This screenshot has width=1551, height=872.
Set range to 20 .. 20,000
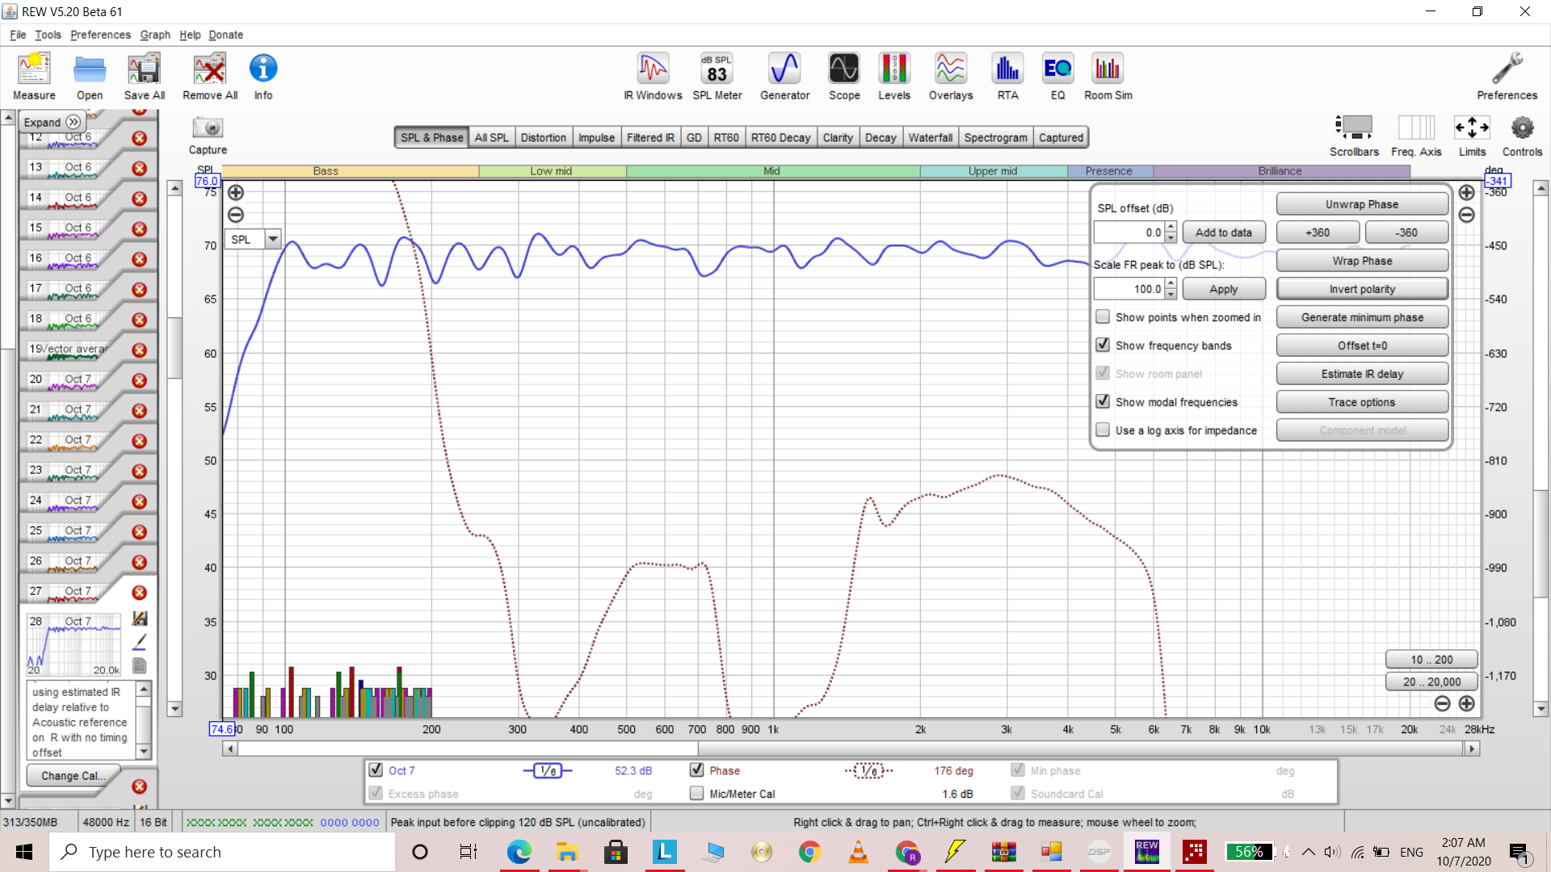pyautogui.click(x=1431, y=681)
